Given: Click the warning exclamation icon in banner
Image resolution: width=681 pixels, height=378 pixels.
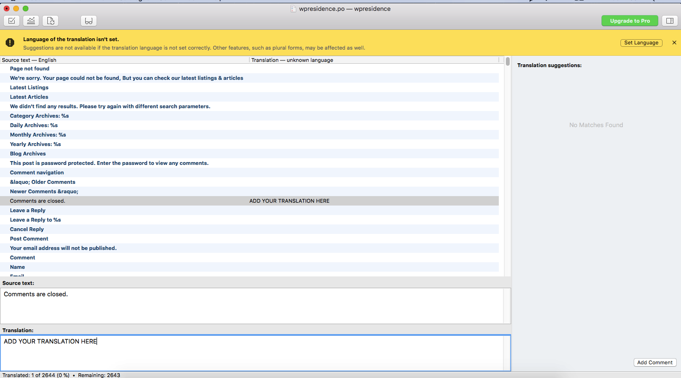Looking at the screenshot, I should click(x=10, y=43).
